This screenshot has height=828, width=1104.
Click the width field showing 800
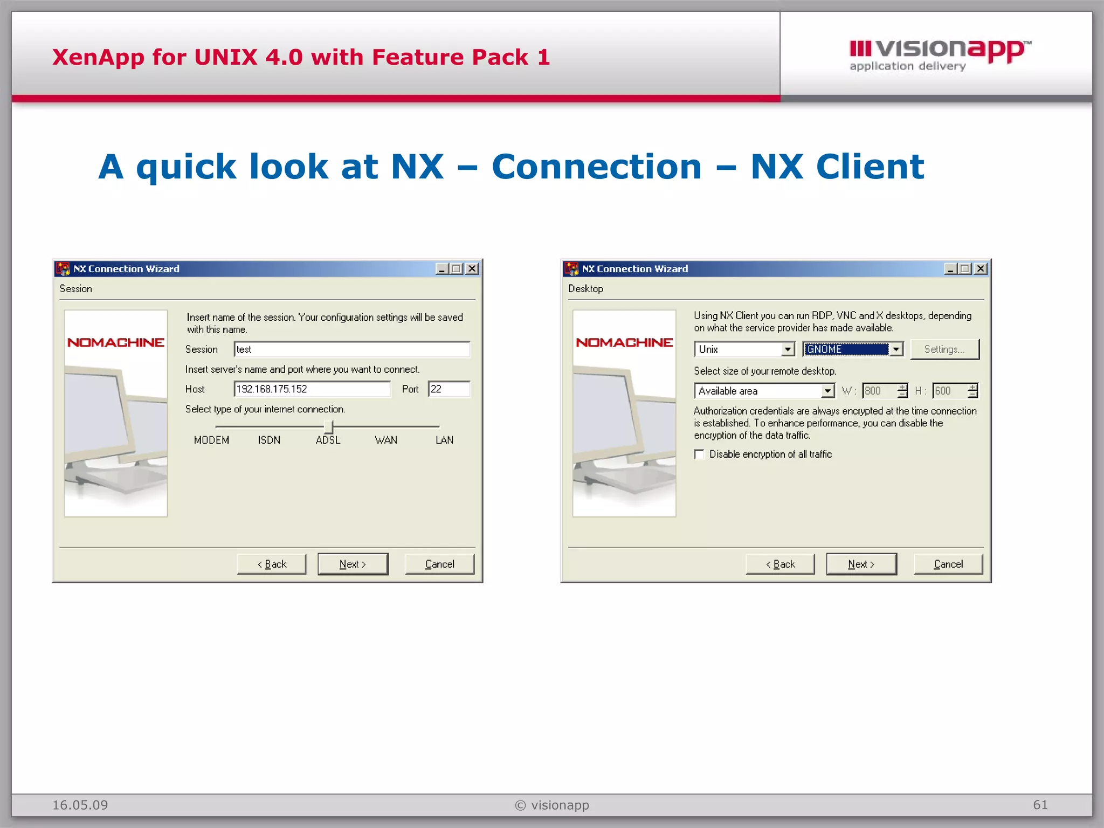point(880,391)
